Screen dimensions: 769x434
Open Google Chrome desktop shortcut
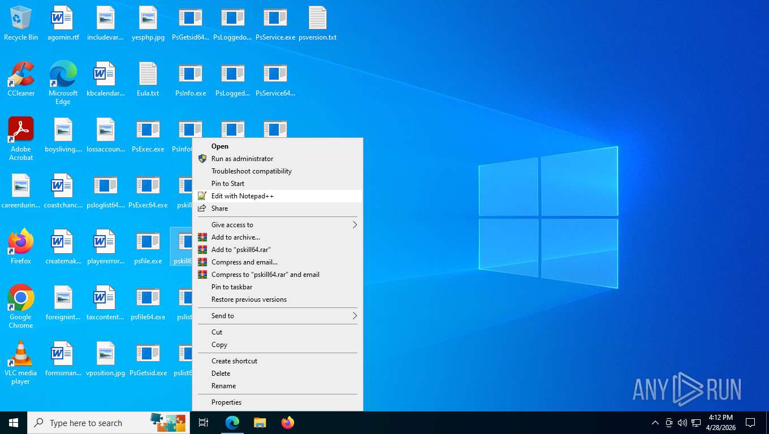(x=21, y=307)
